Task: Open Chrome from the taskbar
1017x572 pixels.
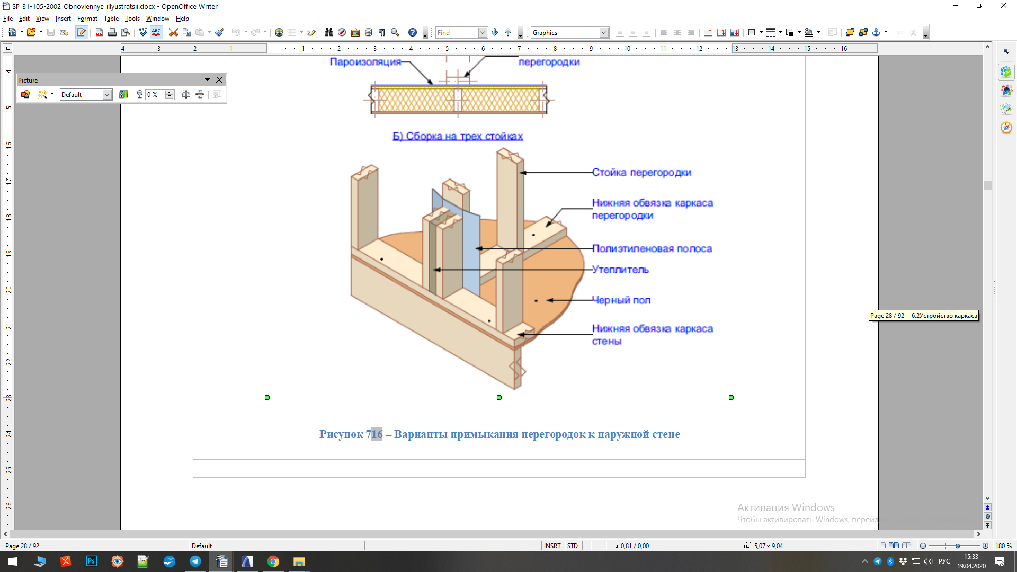Action: click(x=273, y=561)
